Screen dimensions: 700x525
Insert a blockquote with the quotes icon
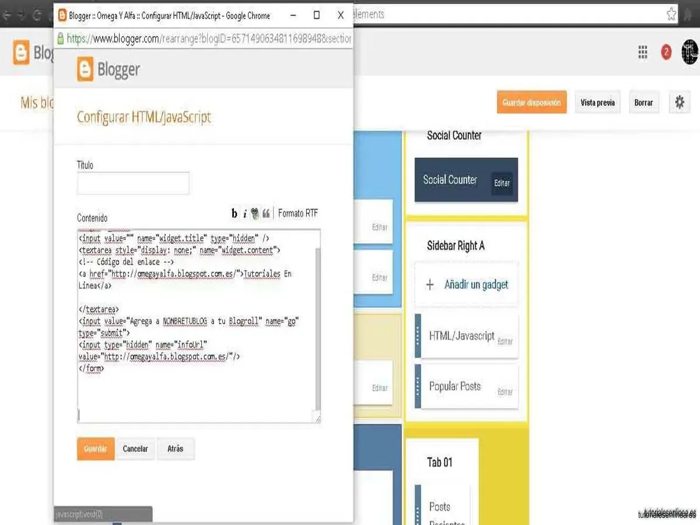tap(266, 213)
